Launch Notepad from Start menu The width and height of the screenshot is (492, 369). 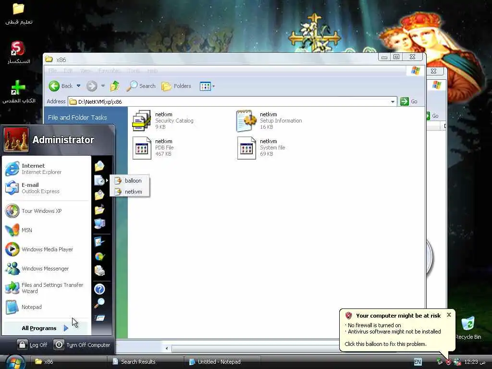[x=47, y=307]
